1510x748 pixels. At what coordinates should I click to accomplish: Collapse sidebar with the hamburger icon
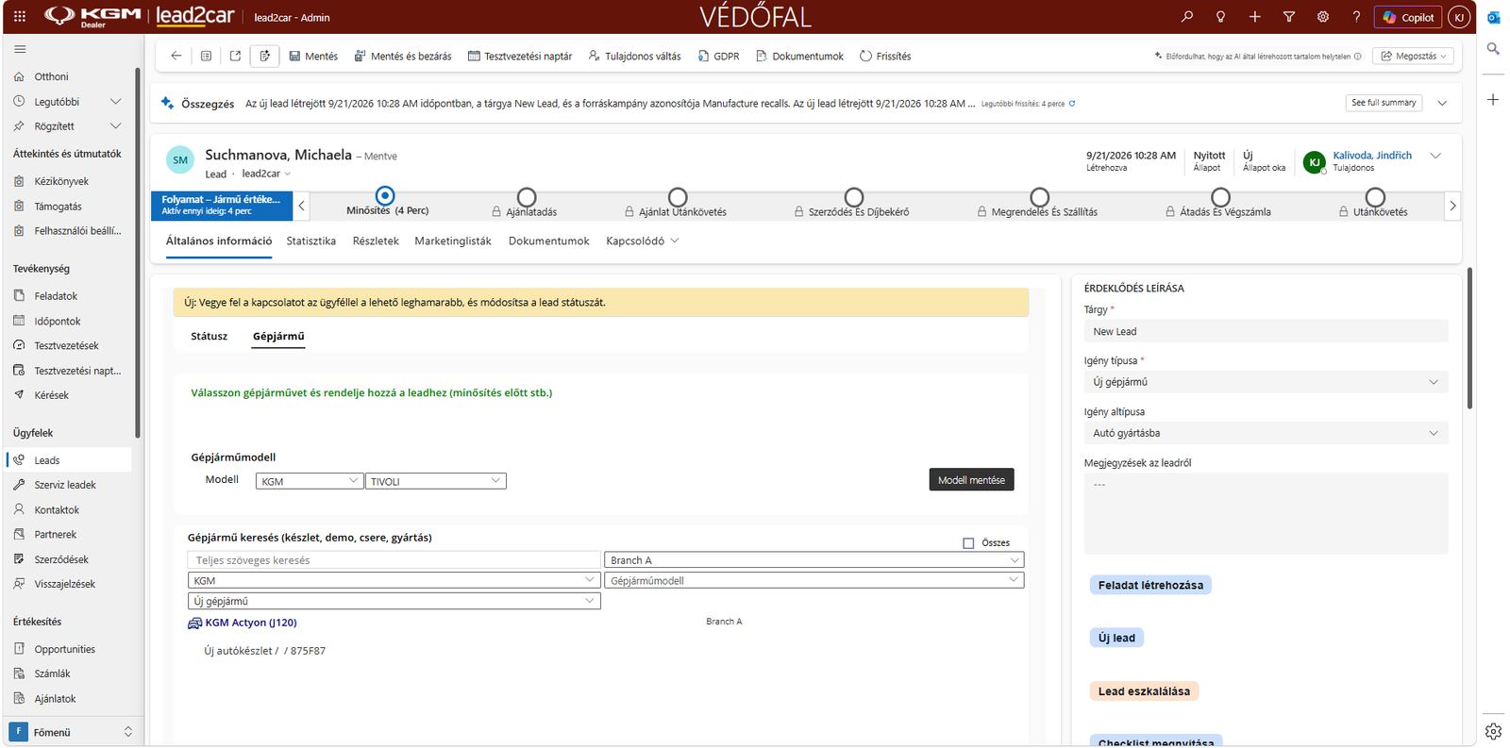pyautogui.click(x=20, y=49)
